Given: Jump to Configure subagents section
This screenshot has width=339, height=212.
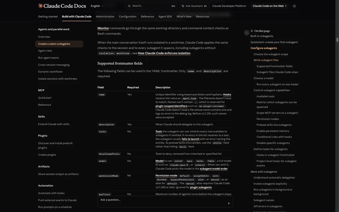Looking at the screenshot, I should [x=264, y=48].
